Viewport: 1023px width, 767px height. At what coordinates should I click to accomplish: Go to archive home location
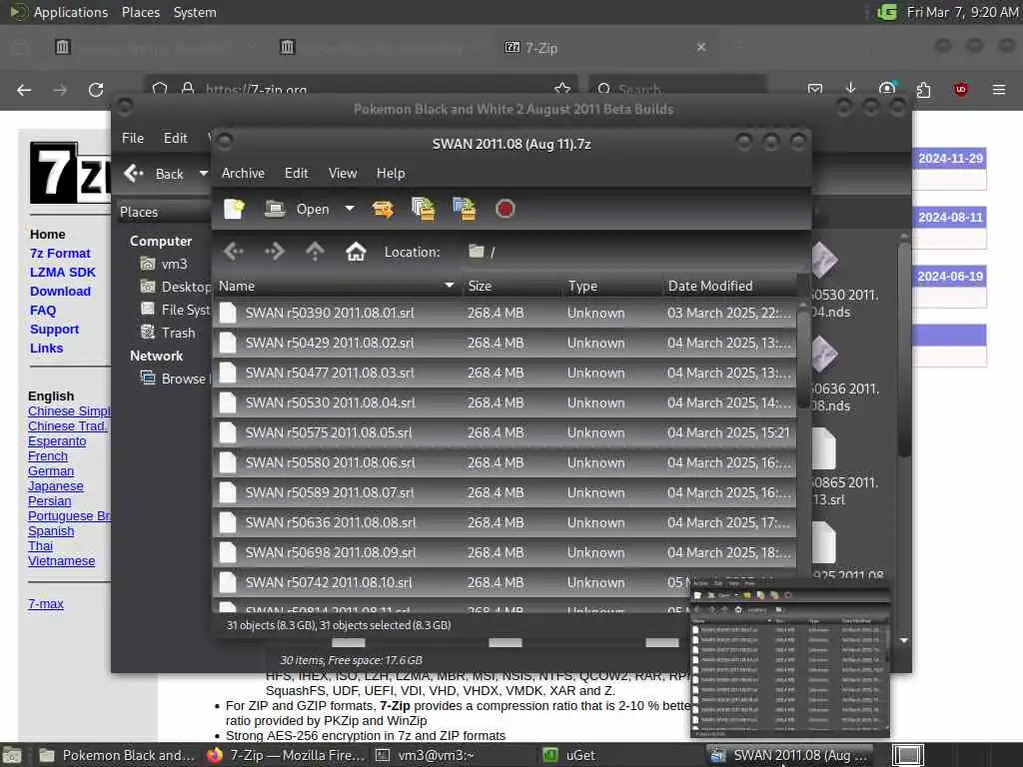click(x=356, y=251)
